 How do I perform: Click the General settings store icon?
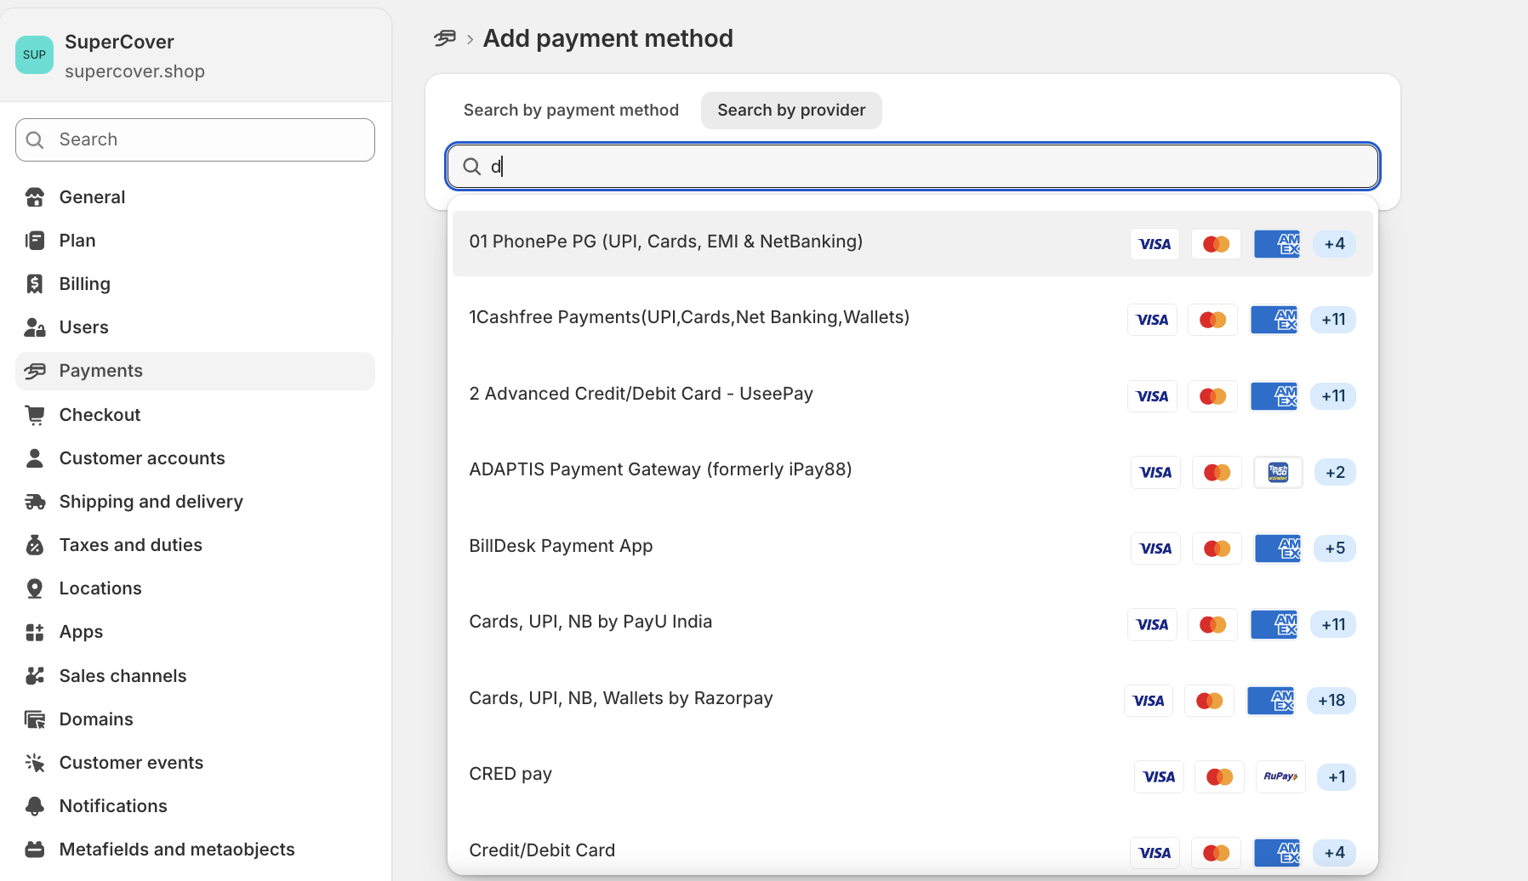[x=35, y=197]
